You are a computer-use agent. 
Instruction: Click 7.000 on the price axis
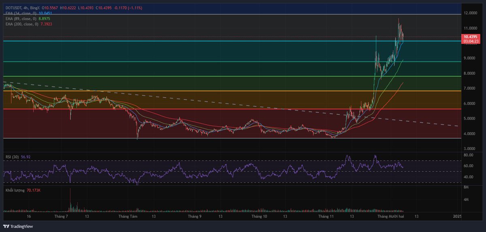[469, 88]
